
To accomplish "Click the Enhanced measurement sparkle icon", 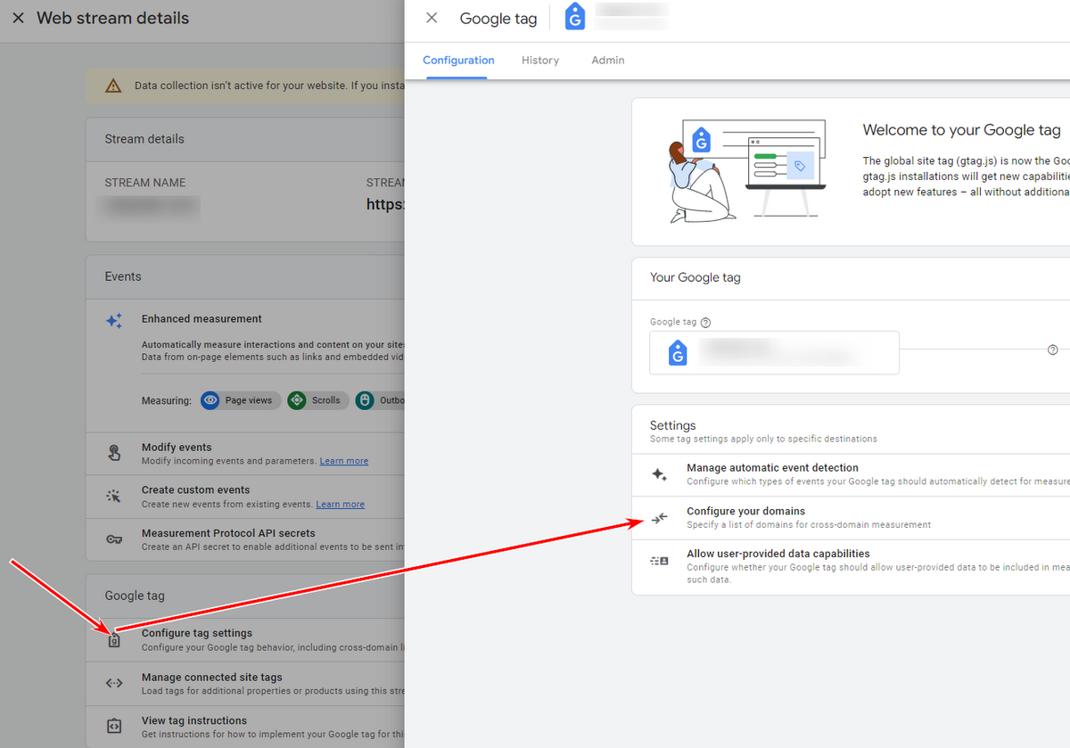I will click(x=114, y=321).
